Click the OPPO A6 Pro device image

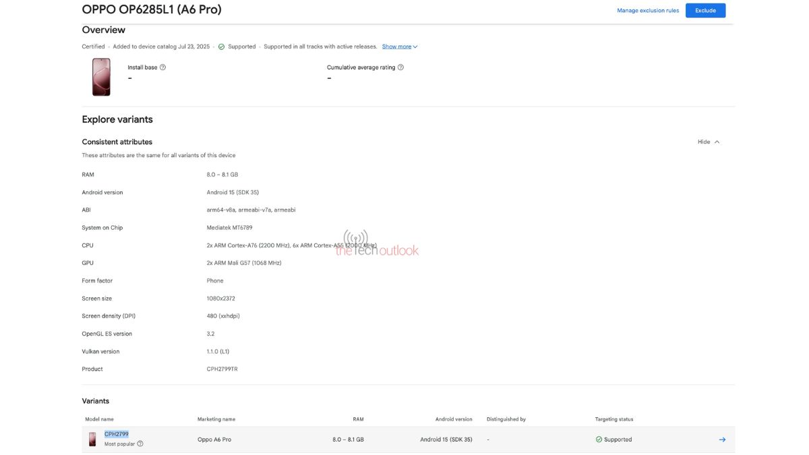pyautogui.click(x=101, y=77)
